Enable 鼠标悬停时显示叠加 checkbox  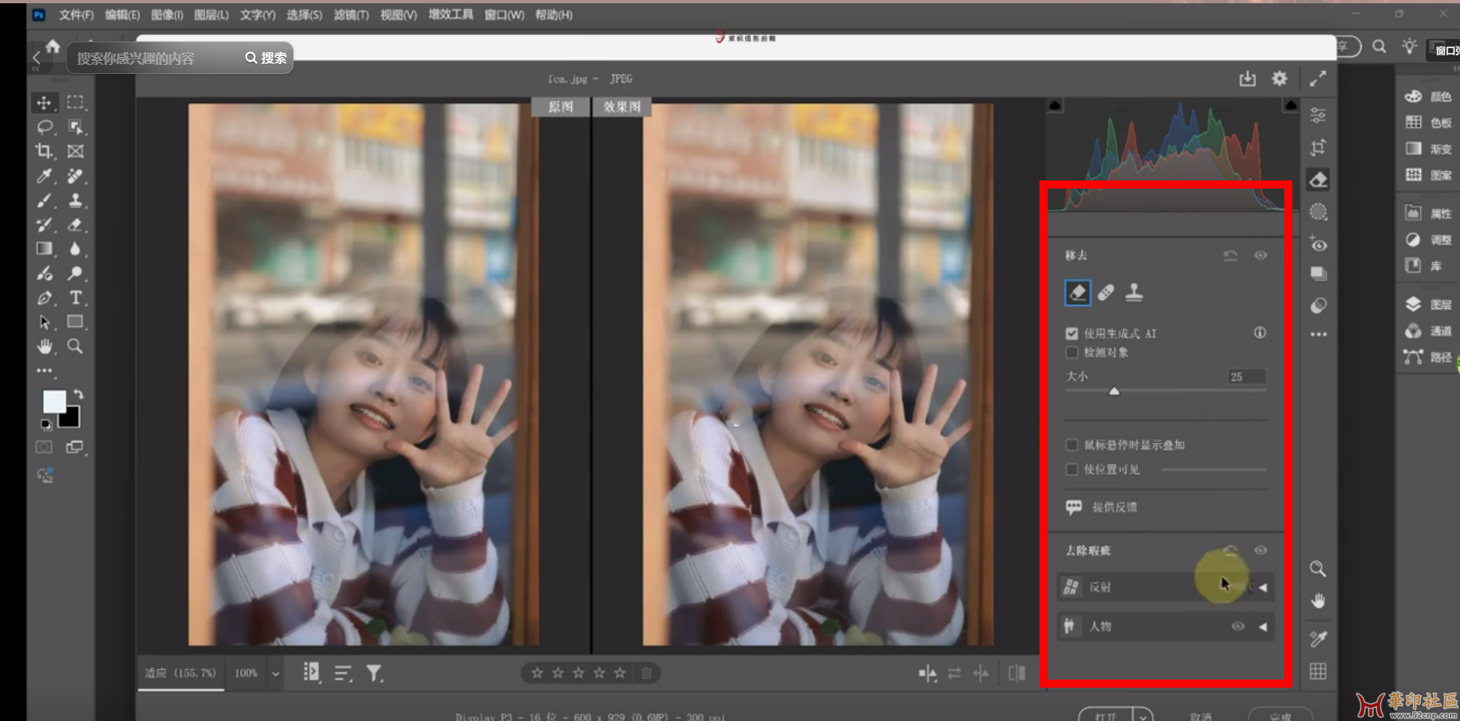tap(1072, 445)
